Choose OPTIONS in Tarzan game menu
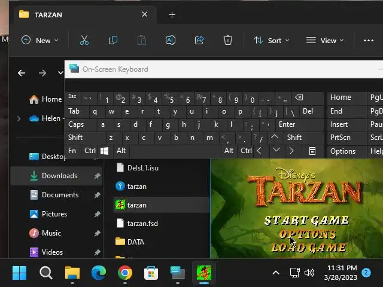Image resolution: width=383 pixels, height=287 pixels. click(x=308, y=234)
